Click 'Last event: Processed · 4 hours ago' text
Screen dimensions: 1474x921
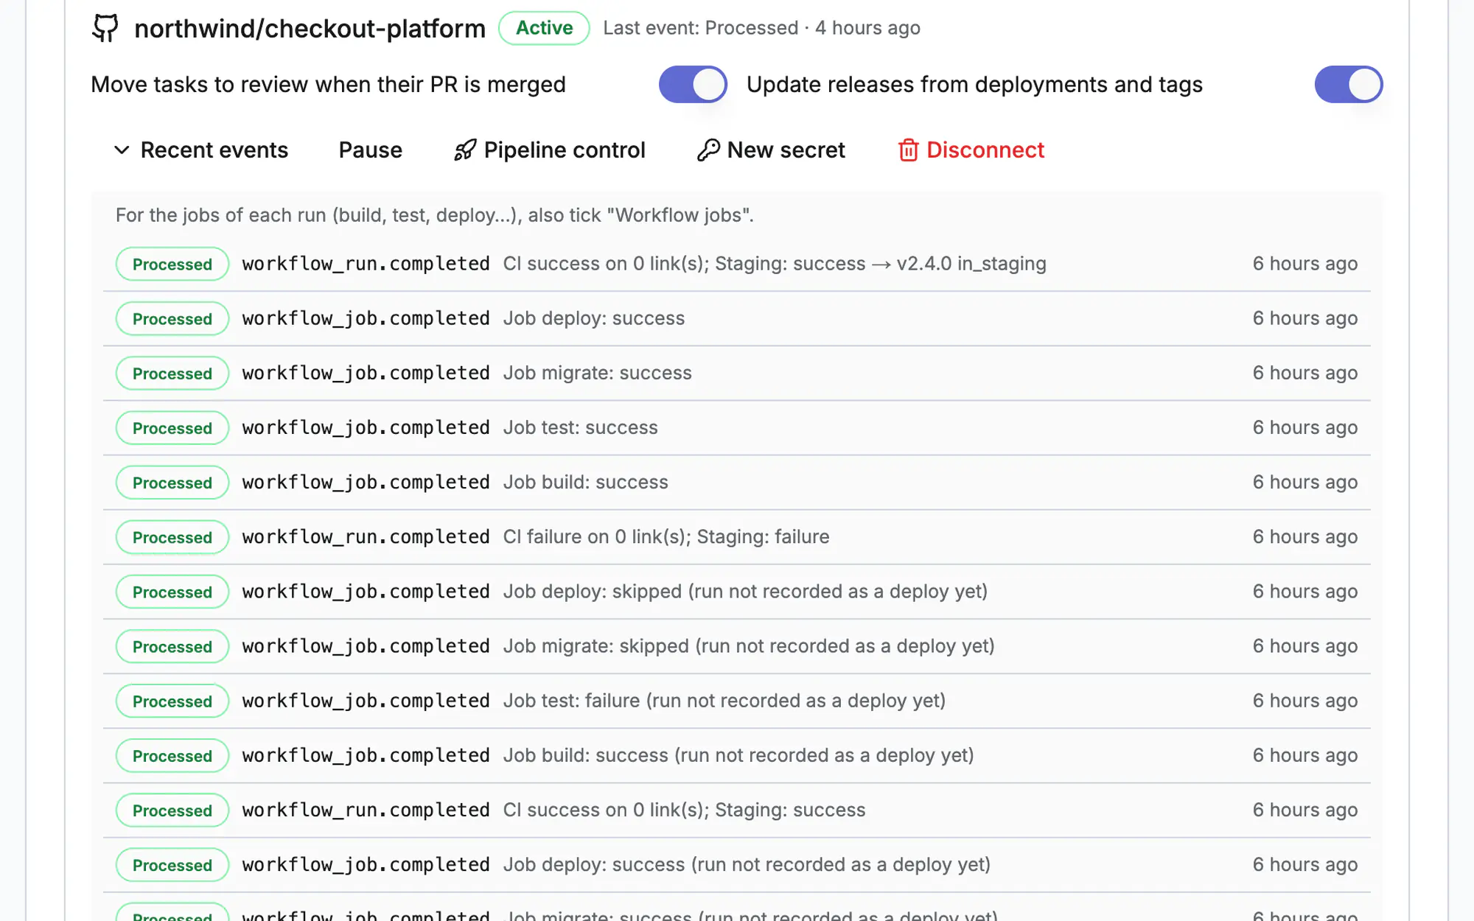(x=761, y=28)
